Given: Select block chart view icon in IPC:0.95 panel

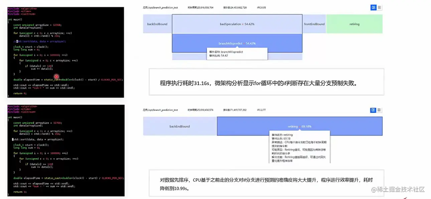Looking at the screenshot, I should pyautogui.click(x=374, y=7).
